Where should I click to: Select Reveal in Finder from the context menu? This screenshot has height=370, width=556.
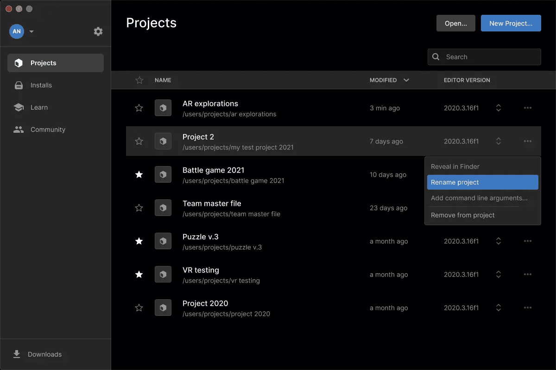(455, 166)
